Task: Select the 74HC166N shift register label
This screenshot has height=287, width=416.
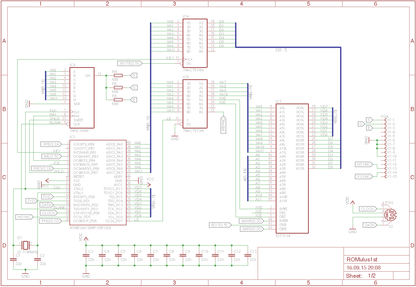Action: [x=79, y=131]
